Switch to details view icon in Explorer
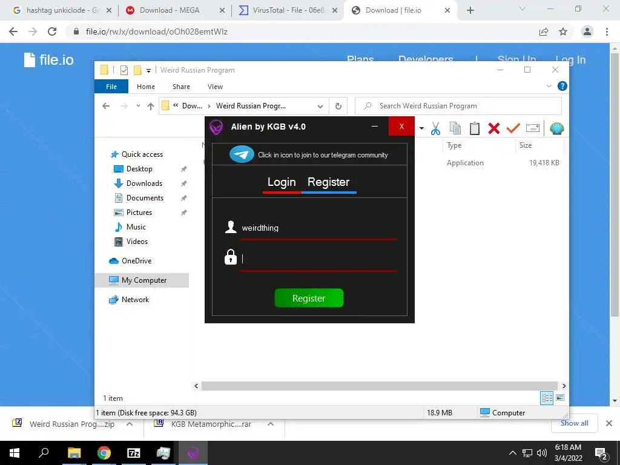The width and height of the screenshot is (620, 465). (547, 398)
